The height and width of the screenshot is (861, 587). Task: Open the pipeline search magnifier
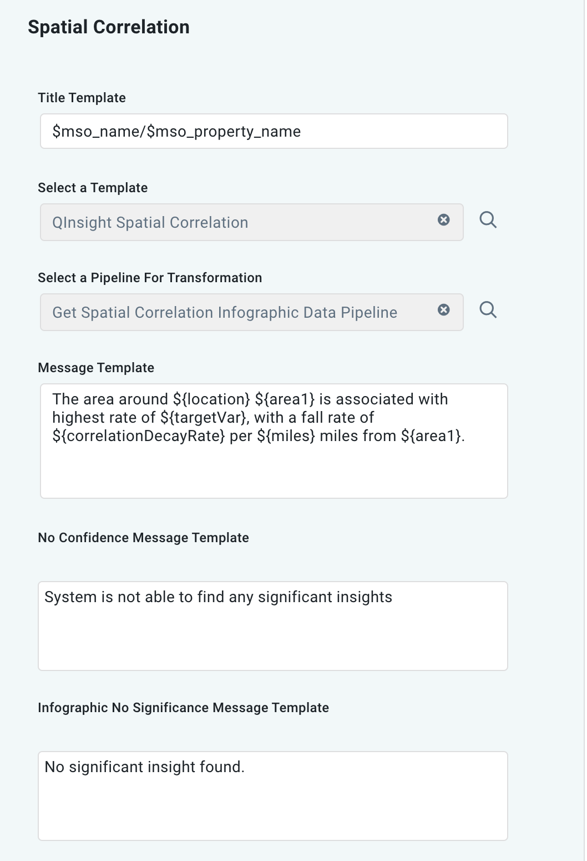pyautogui.click(x=488, y=310)
